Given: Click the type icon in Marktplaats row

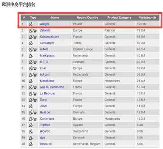Looking at the screenshot, I should point(31,56).
